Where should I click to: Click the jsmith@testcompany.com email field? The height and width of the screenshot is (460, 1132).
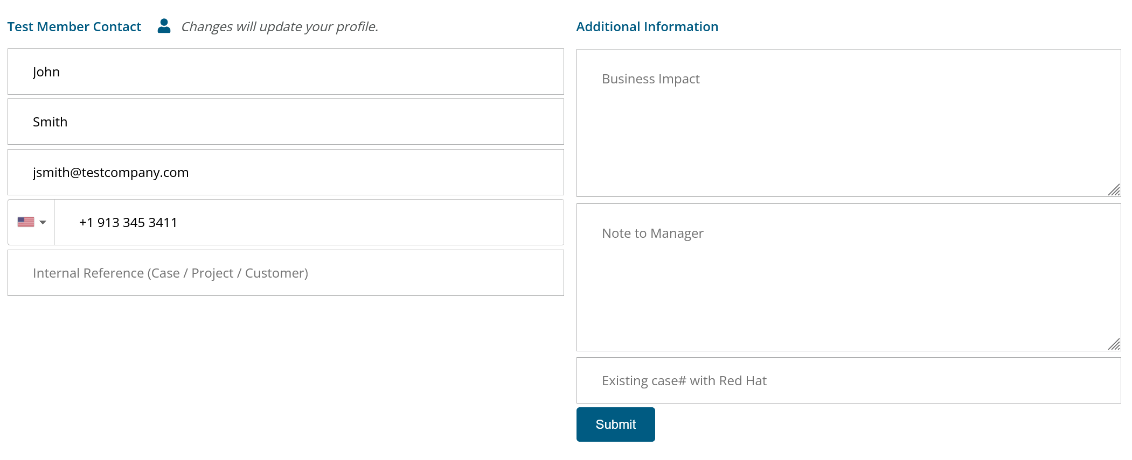pos(286,172)
